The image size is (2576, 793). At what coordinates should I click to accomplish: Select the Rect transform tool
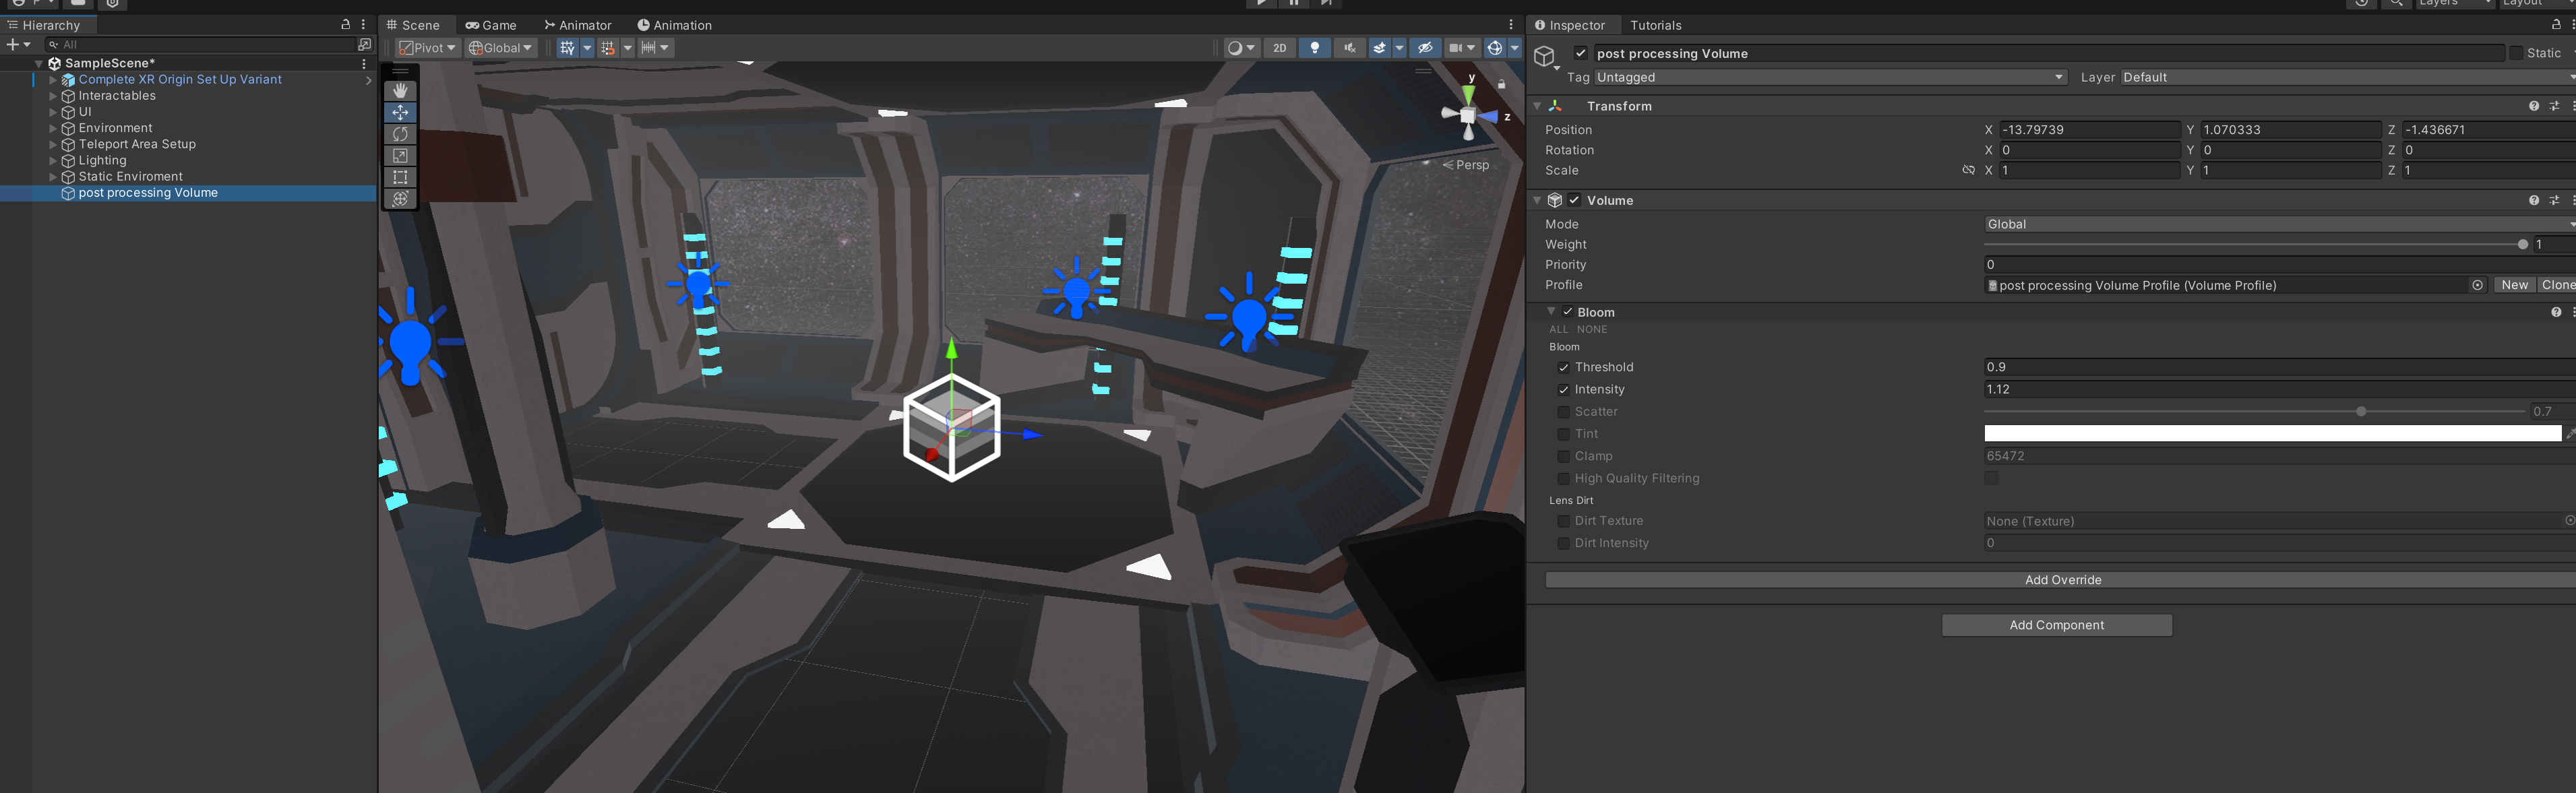pyautogui.click(x=400, y=177)
